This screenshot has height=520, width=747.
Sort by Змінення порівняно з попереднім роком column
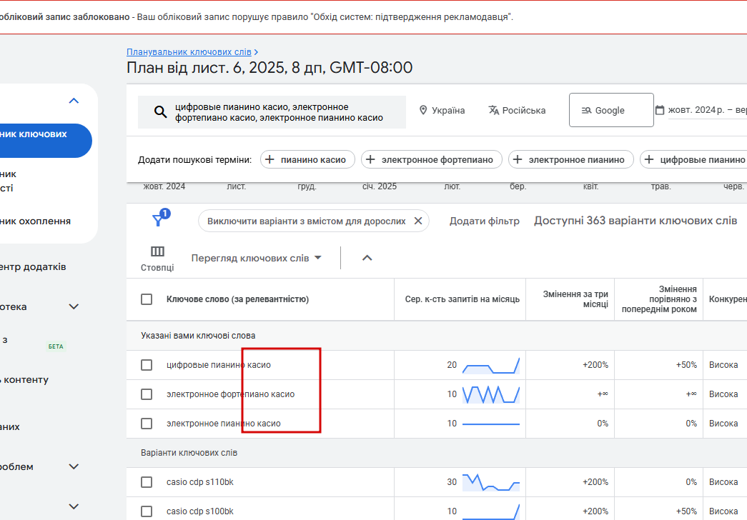click(x=659, y=299)
